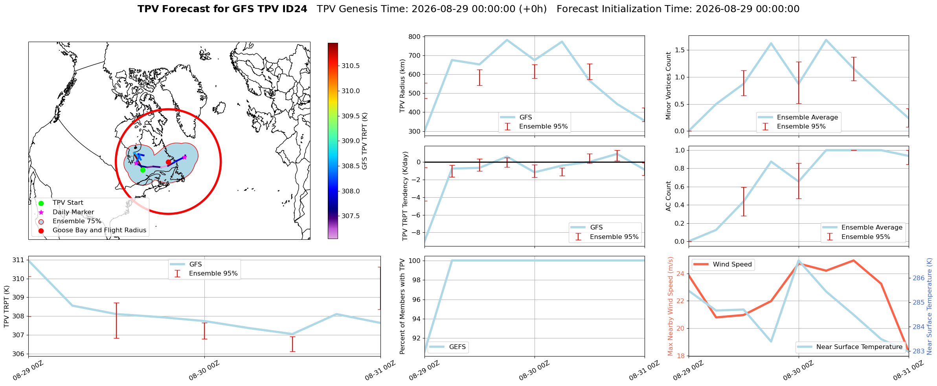Click the '92' tick on Percent of Members axis

[x=417, y=338]
